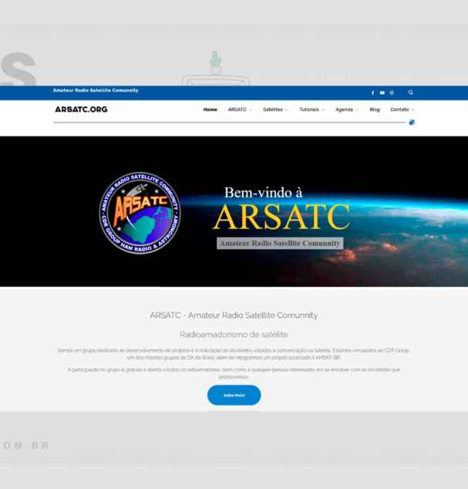Click the small blue icon below Contato
The image size is (468, 489).
coord(412,122)
